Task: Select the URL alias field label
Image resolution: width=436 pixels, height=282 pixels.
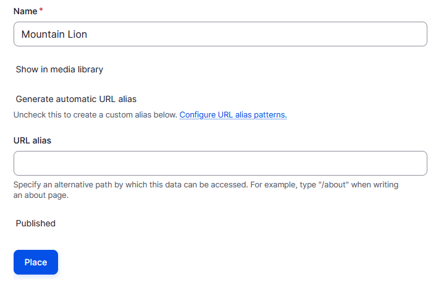Action: point(32,140)
